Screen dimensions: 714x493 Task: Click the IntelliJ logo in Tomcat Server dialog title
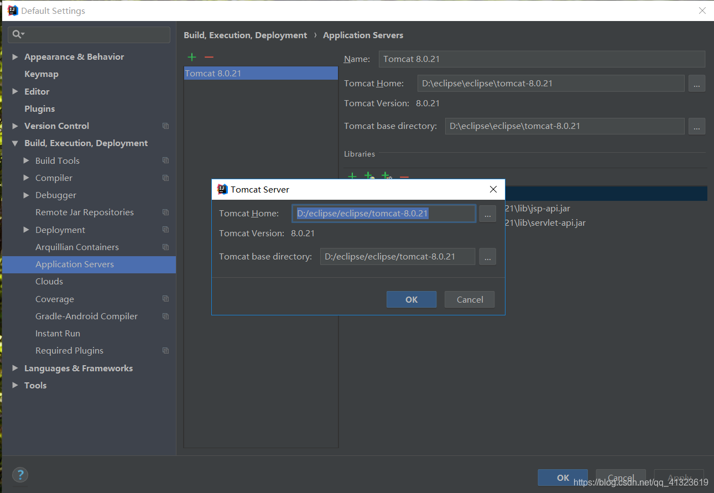(x=222, y=189)
